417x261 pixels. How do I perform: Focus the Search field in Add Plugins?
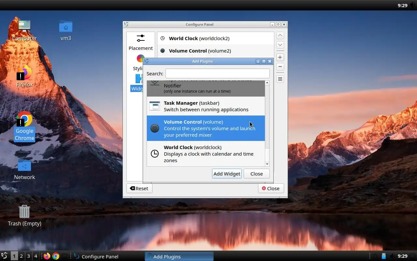tap(217, 73)
